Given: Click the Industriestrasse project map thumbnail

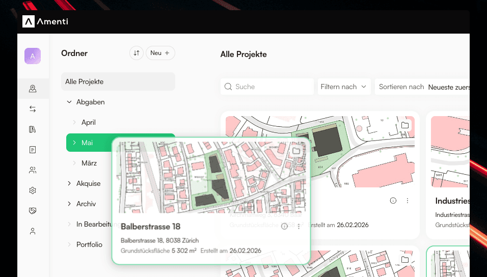Looking at the screenshot, I should (x=450, y=152).
